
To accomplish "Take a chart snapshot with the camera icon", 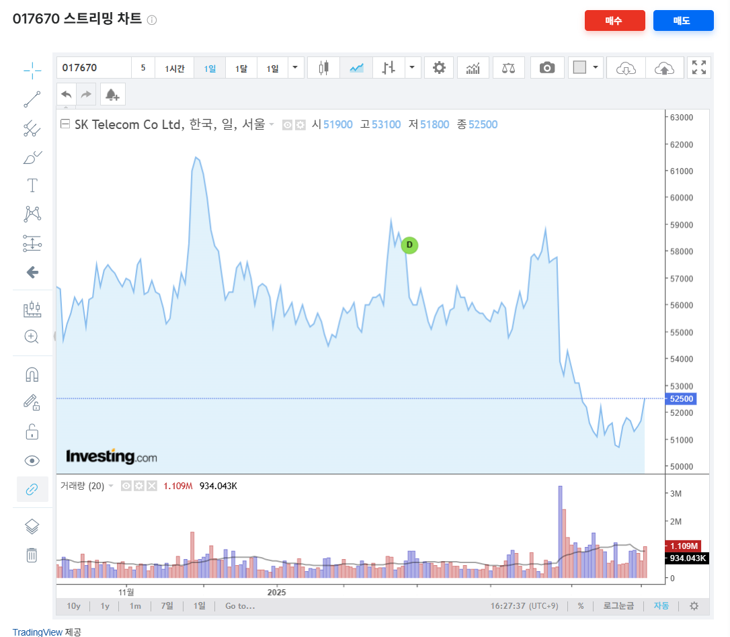I will click(x=546, y=67).
